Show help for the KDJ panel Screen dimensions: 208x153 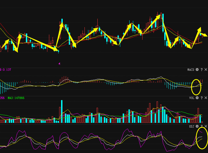[x=201, y=126]
